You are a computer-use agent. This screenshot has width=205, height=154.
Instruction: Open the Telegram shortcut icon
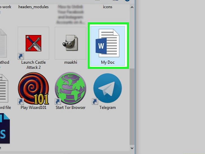[x=108, y=88]
